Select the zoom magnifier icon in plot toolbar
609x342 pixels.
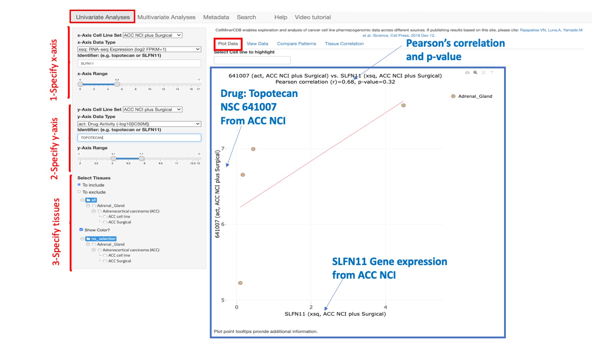click(475, 72)
